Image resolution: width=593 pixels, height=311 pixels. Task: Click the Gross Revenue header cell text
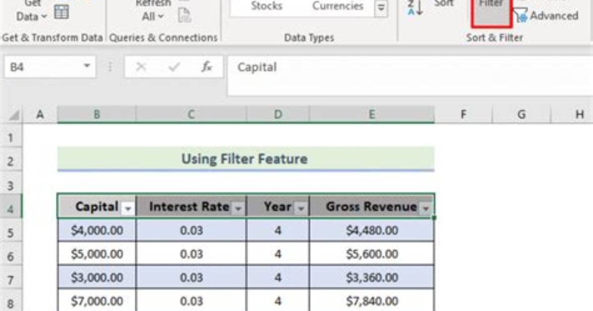click(x=371, y=207)
